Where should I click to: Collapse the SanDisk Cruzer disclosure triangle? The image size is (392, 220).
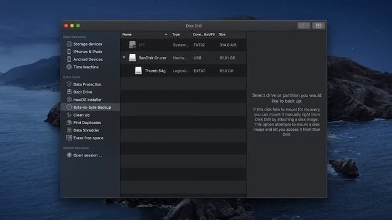coord(124,57)
